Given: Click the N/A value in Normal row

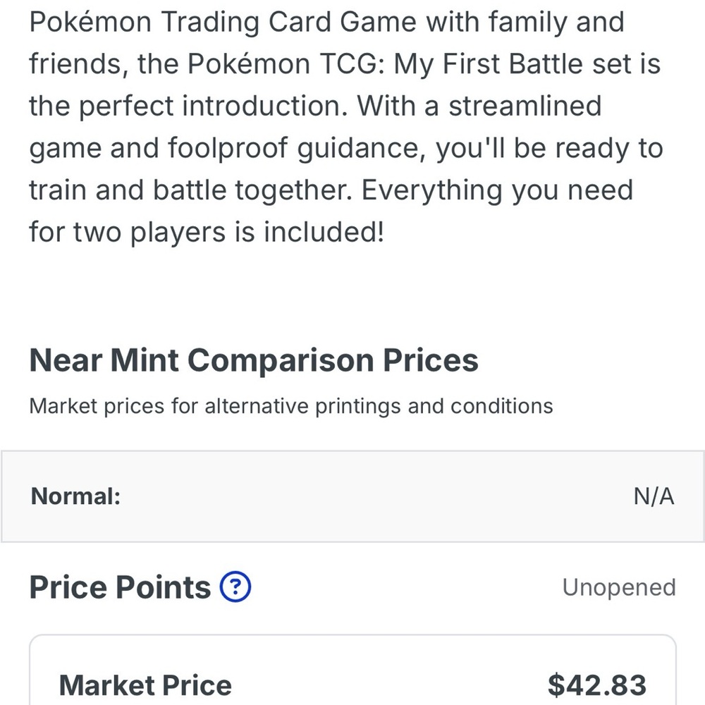Looking at the screenshot, I should 654,497.
